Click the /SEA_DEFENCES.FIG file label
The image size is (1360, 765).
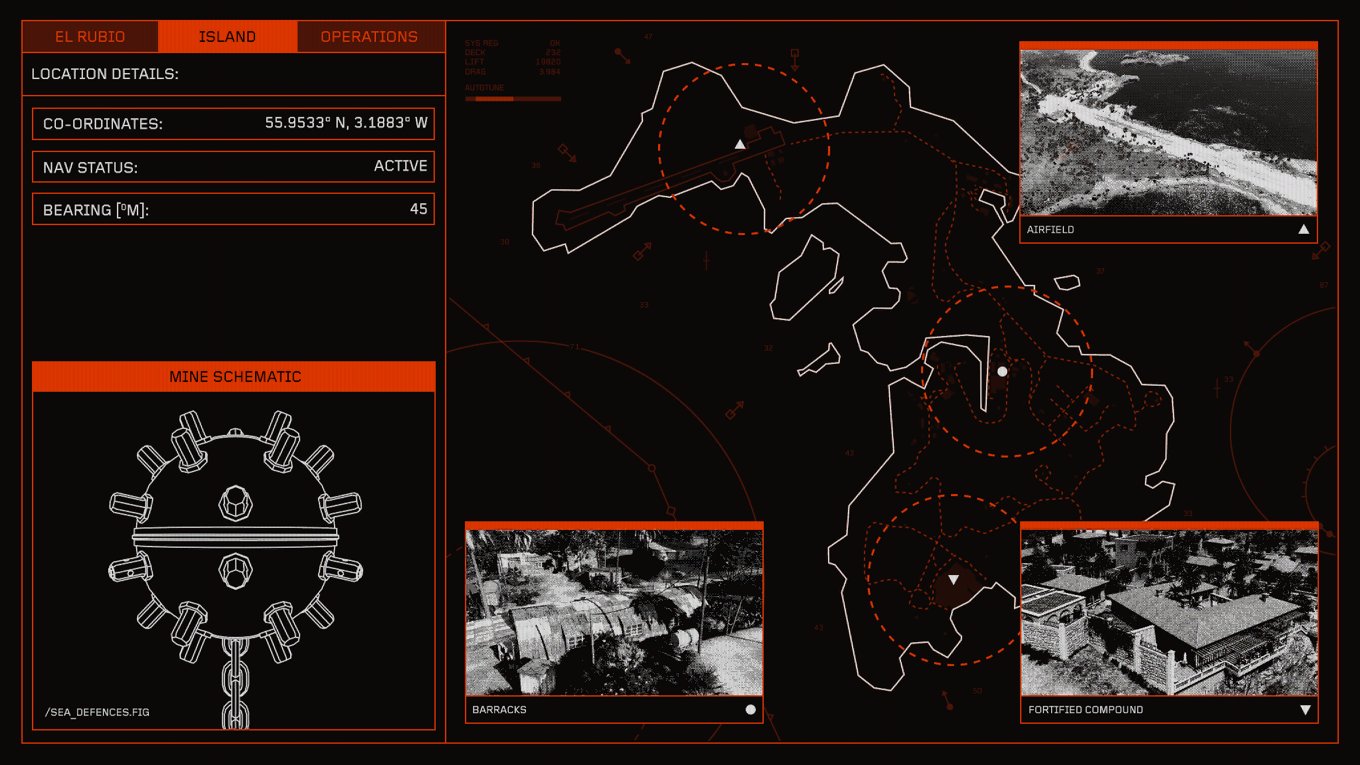(97, 712)
